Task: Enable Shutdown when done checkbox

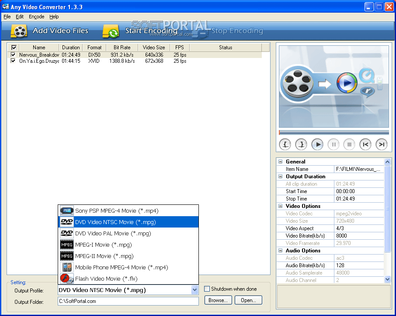Action: (x=207, y=289)
